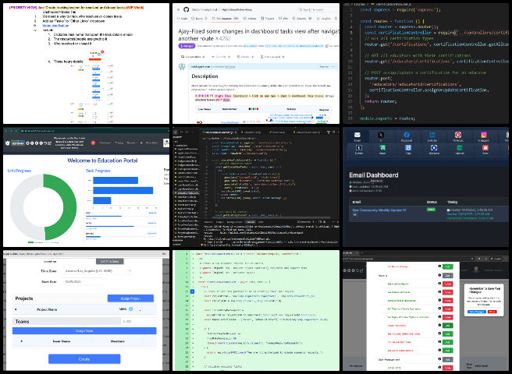Open the Actions tab in GitHub
This screenshot has width=512, height=374.
point(250,19)
